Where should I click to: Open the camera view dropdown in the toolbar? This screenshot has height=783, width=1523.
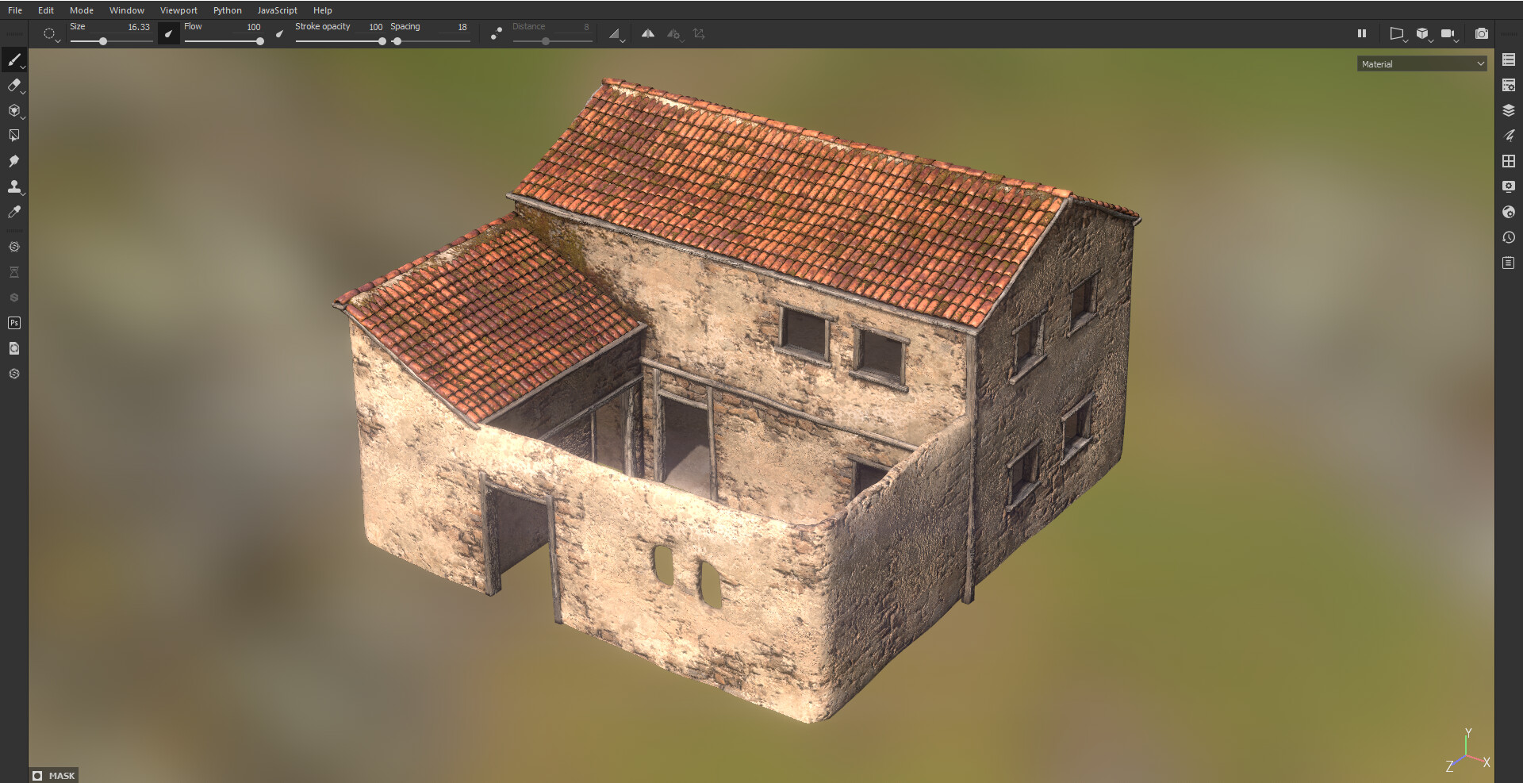click(1448, 34)
